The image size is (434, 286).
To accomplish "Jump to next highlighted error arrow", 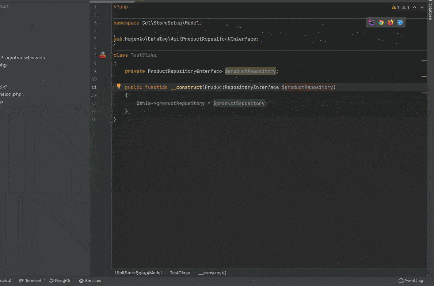I will [x=422, y=7].
